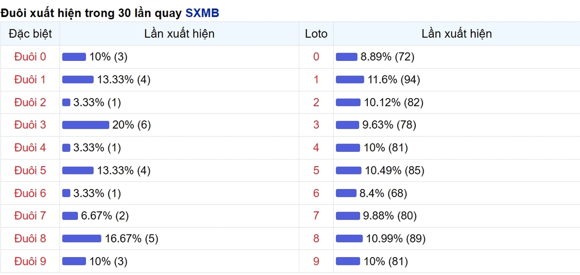Click the Đuôi 8 label
The image size is (580, 275).
pyautogui.click(x=30, y=239)
